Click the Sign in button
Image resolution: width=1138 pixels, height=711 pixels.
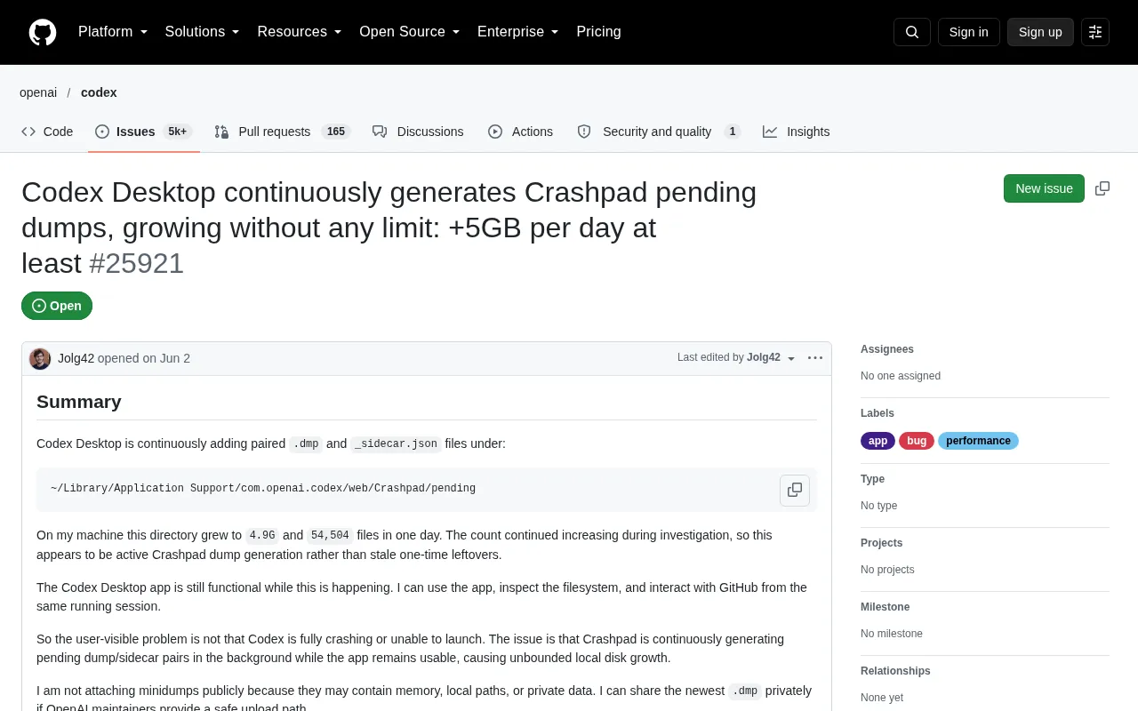pos(969,32)
